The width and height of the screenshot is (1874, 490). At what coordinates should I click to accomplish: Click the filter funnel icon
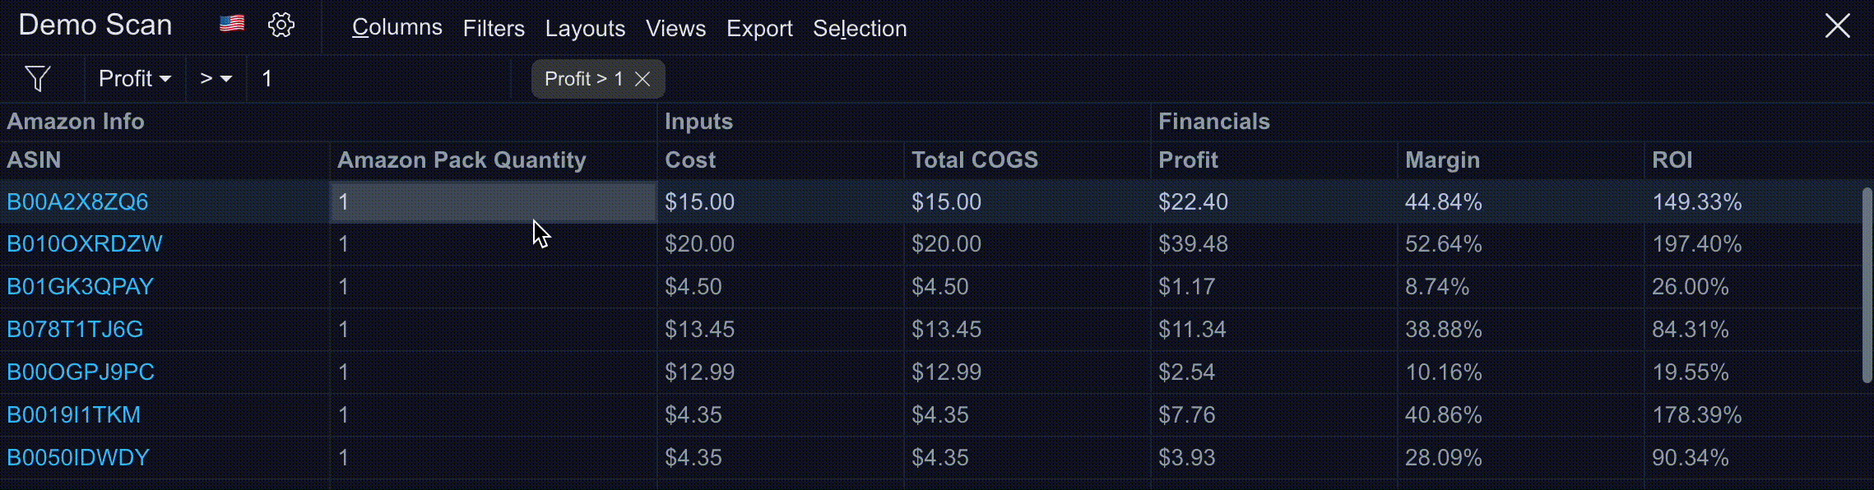point(38,79)
